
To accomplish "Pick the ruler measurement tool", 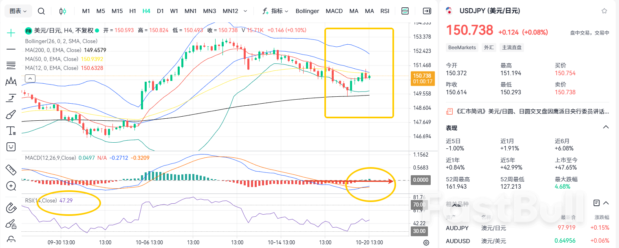I will pyautogui.click(x=11, y=169).
